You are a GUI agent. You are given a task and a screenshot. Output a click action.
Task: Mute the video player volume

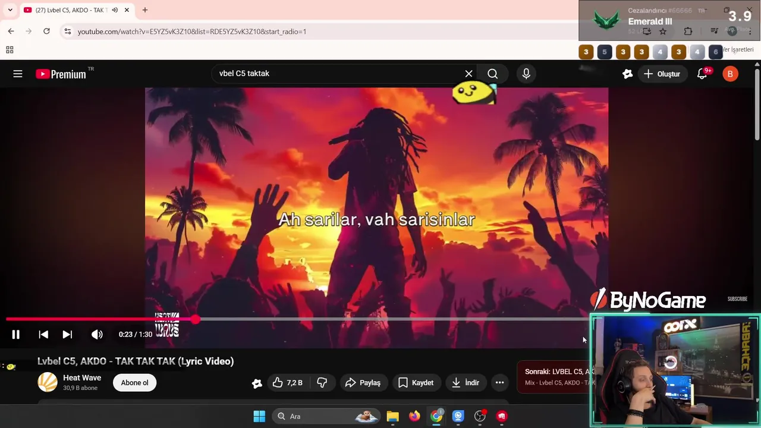coord(97,335)
